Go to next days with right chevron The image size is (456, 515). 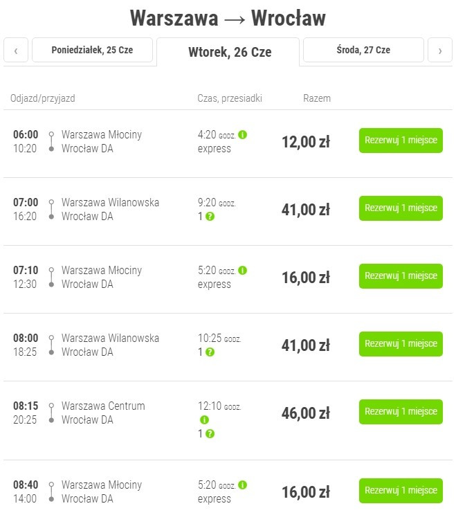[x=440, y=50]
